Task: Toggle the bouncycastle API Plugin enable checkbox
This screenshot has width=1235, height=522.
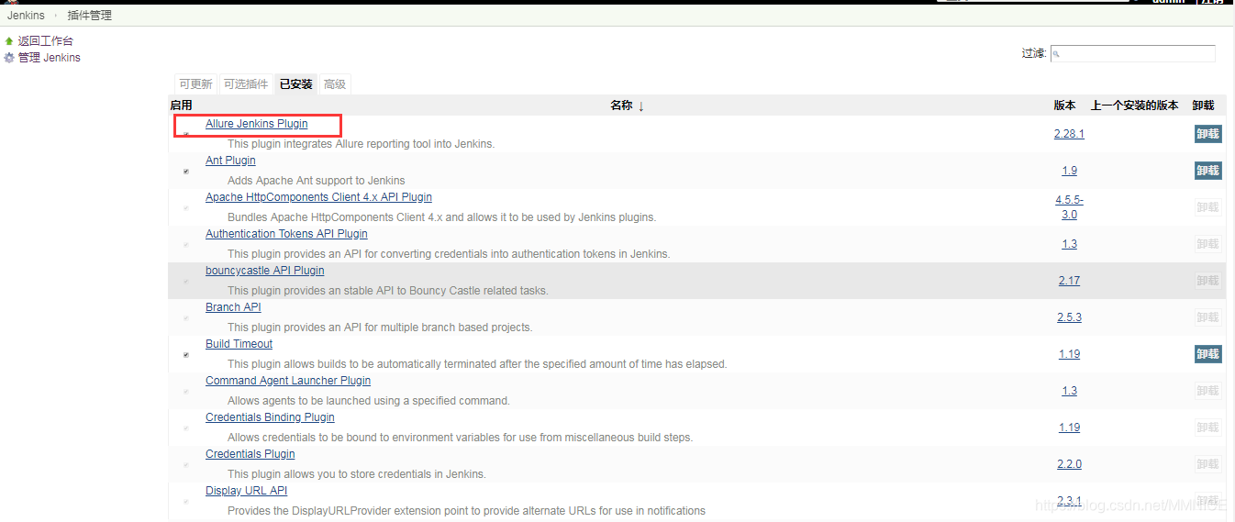Action: tap(186, 281)
